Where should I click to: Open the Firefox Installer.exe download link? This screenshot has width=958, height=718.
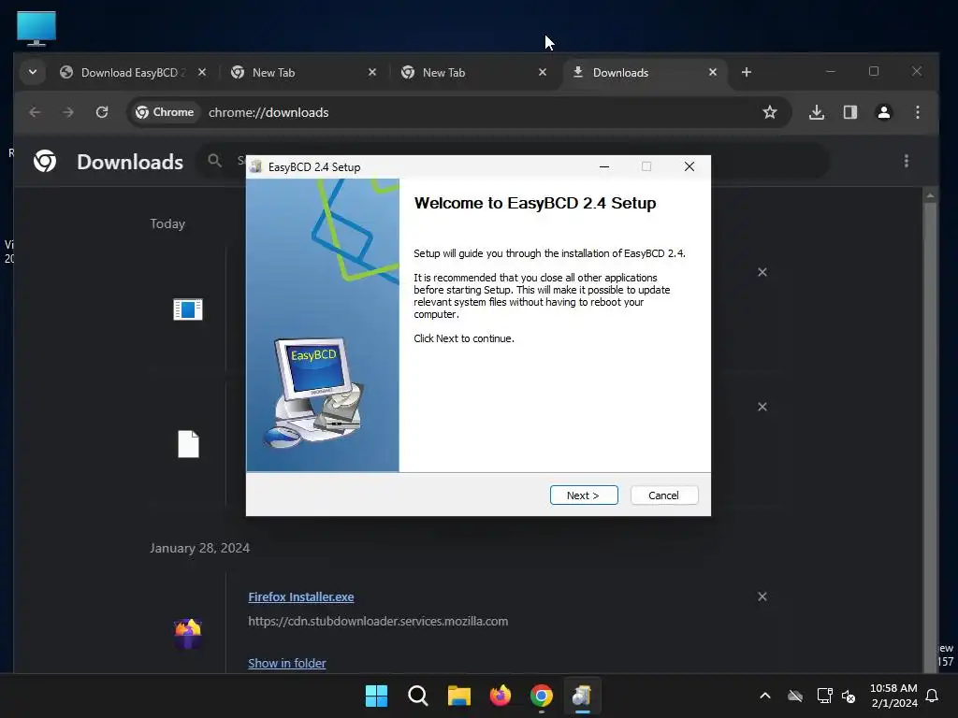301,597
